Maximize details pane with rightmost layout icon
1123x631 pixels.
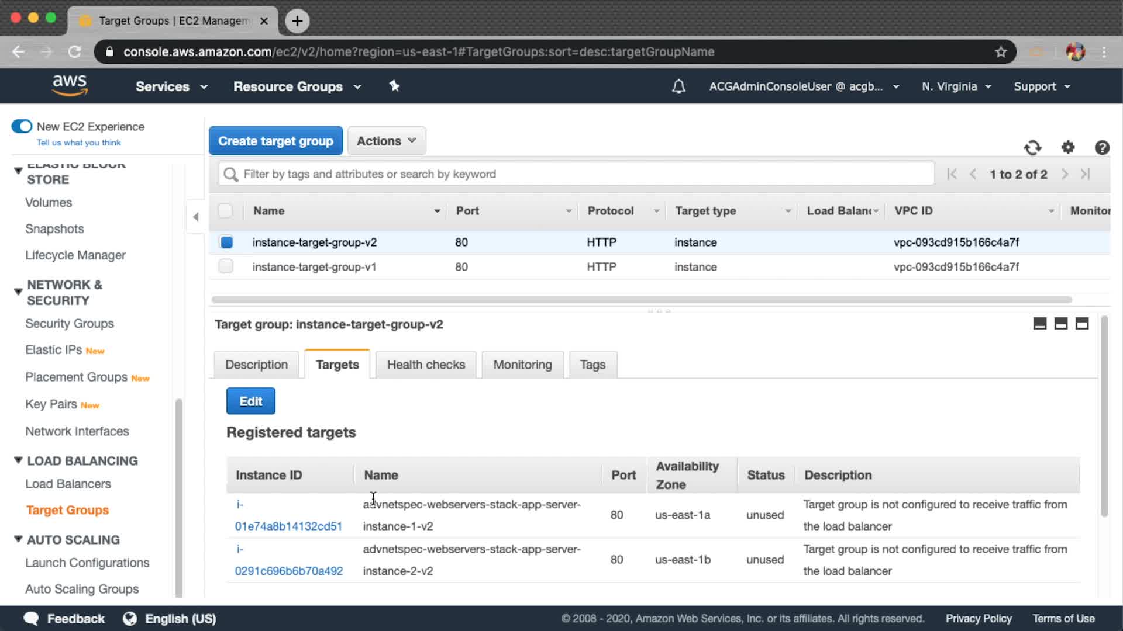click(1082, 324)
